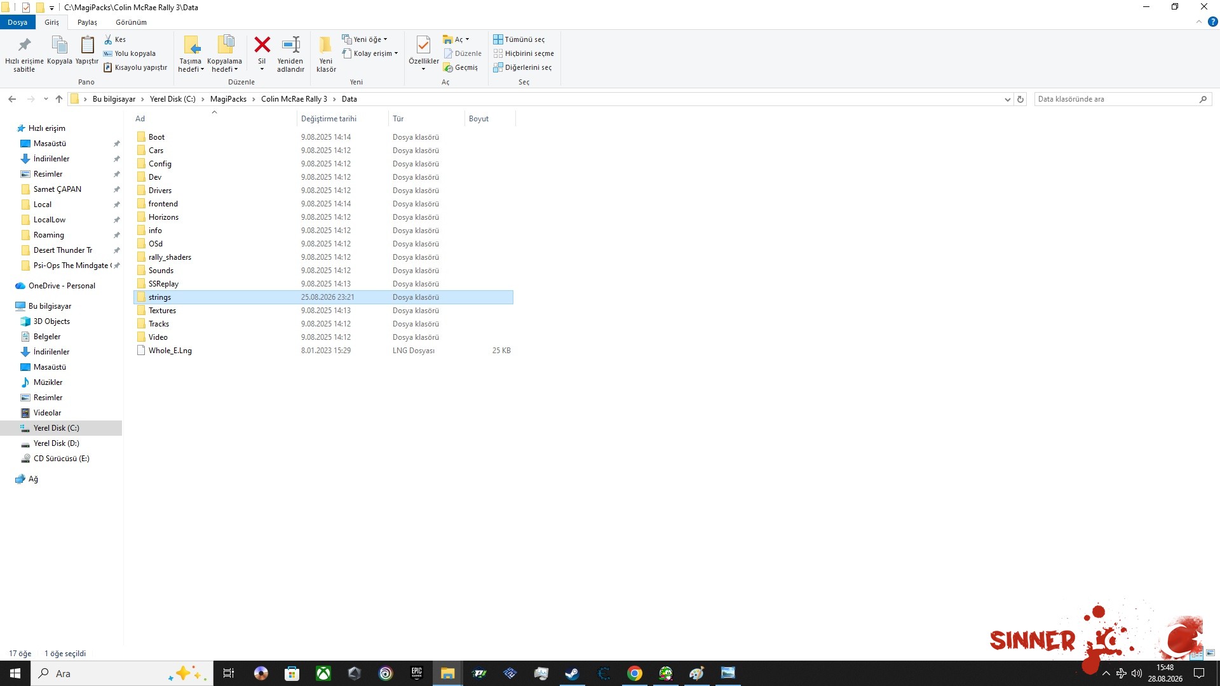Click the red Sil delete icon
1220x686 pixels.
(x=262, y=45)
